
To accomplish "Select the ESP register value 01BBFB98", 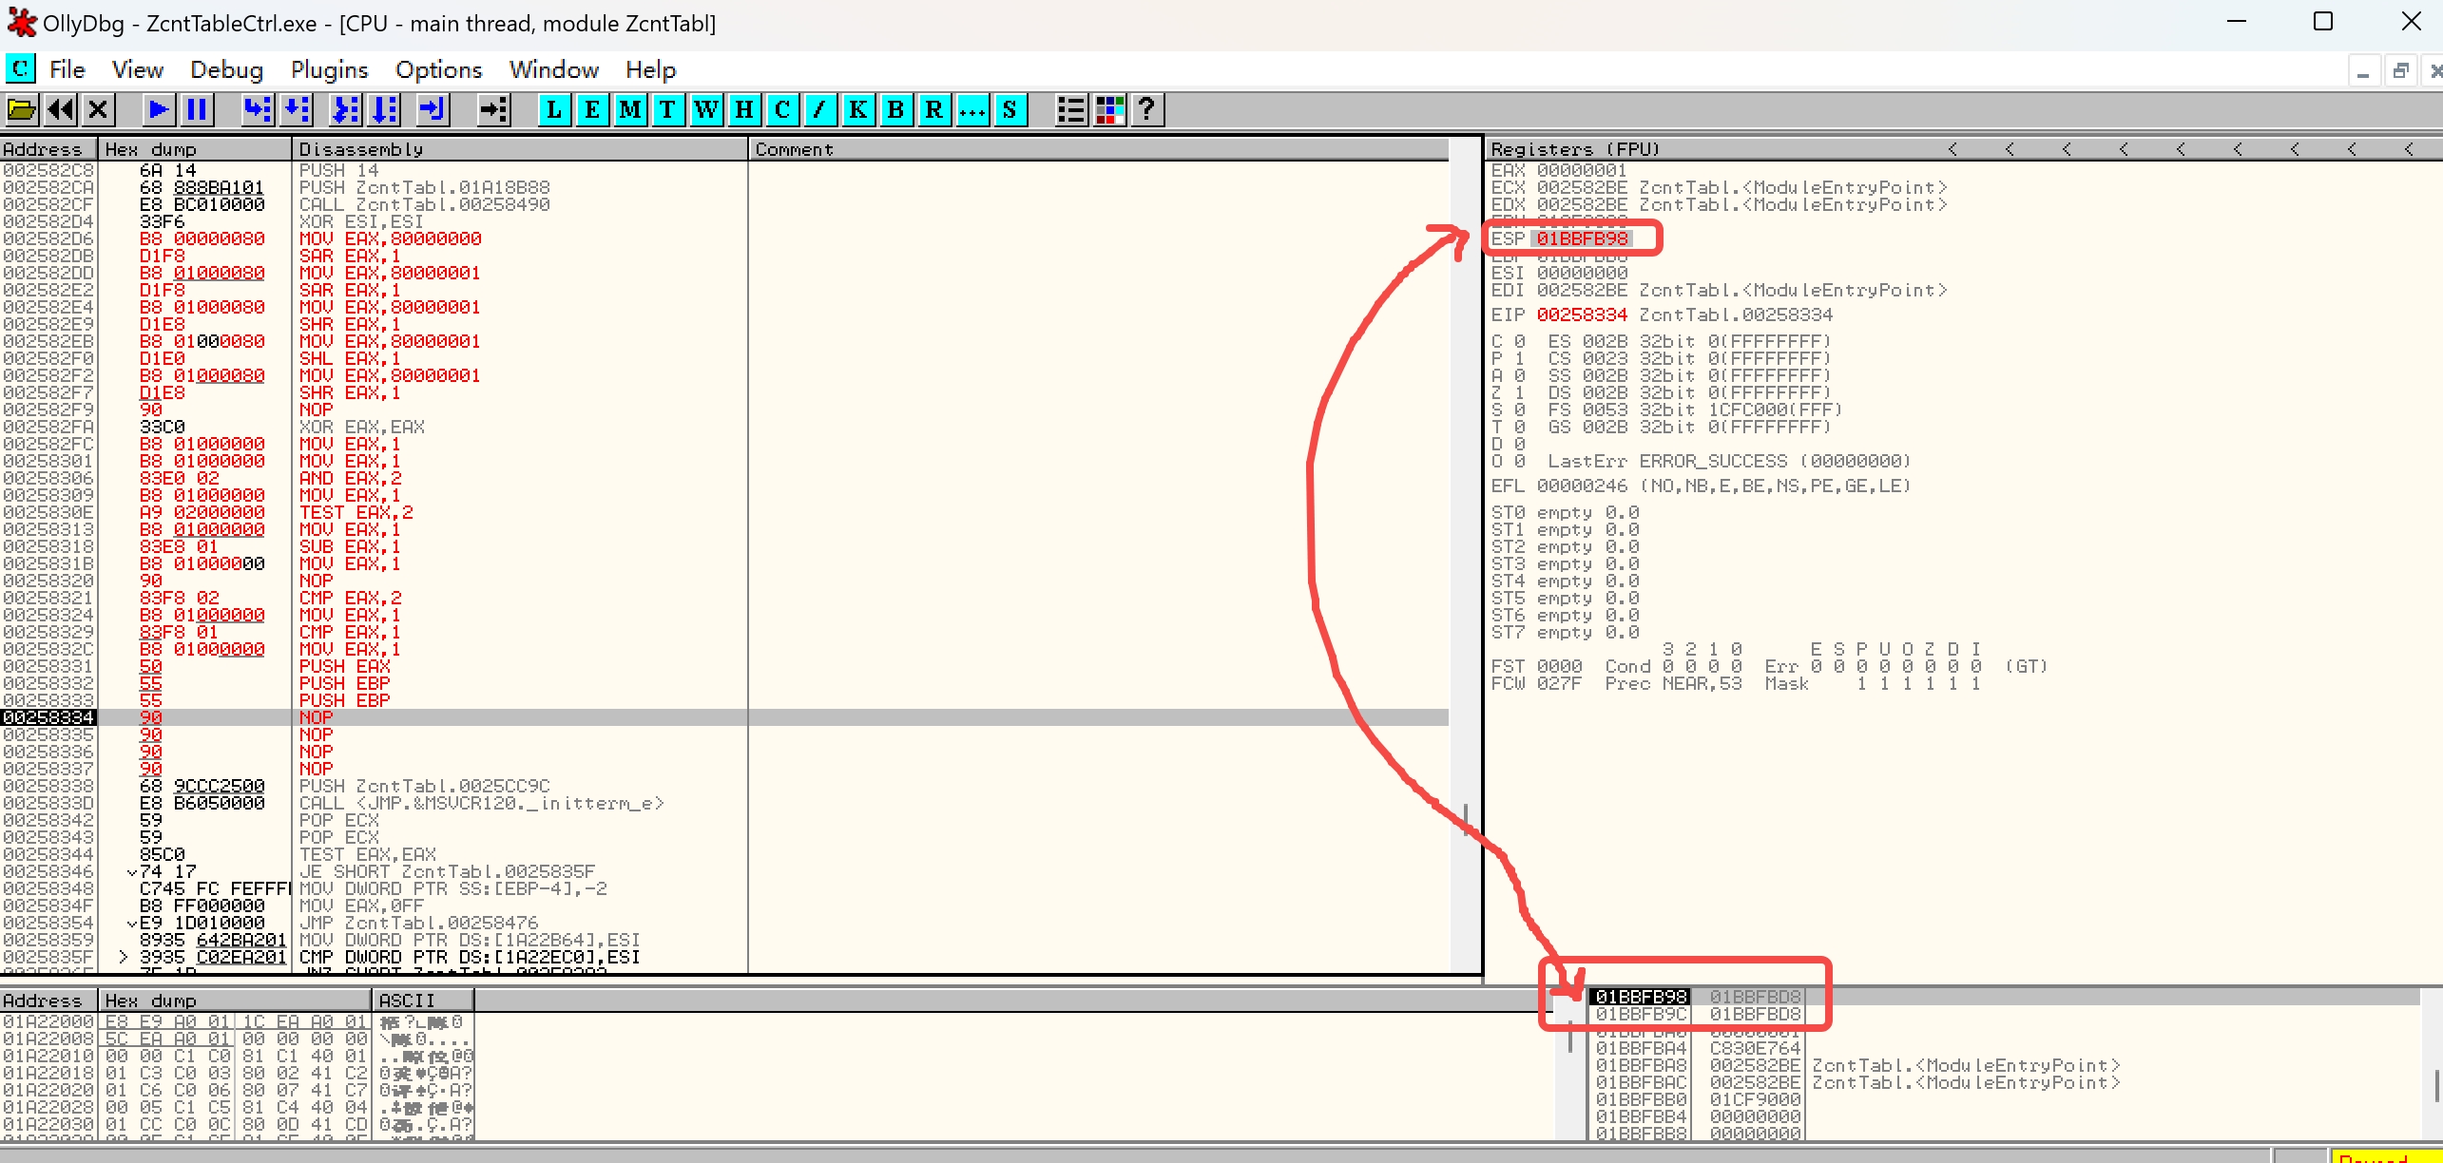I will (1582, 238).
